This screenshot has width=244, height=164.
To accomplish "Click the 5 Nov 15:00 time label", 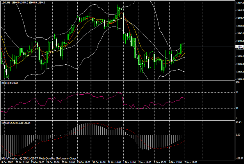I will (160, 162).
